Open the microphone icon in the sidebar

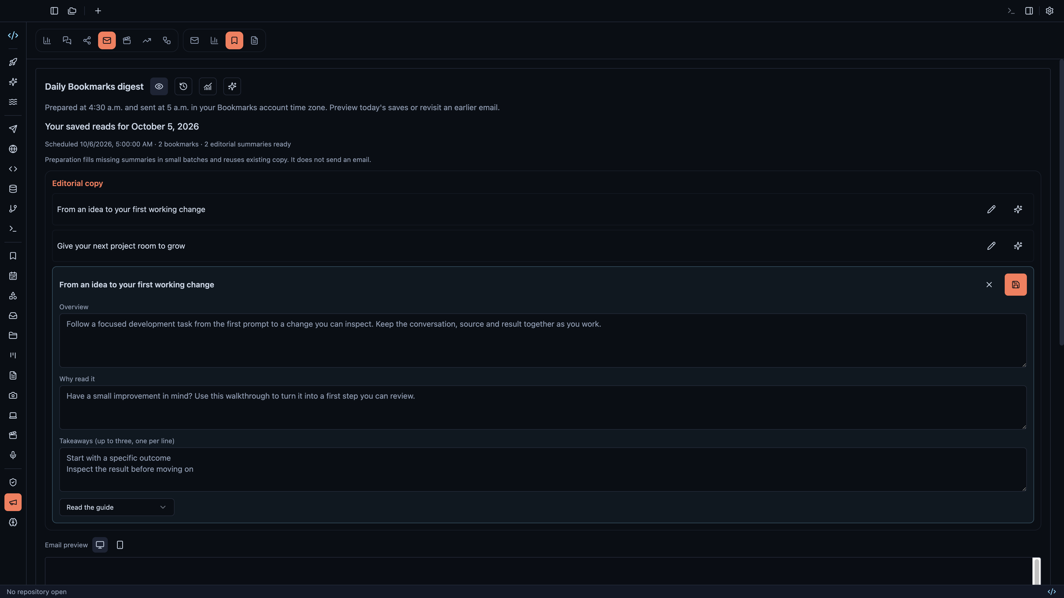(13, 455)
